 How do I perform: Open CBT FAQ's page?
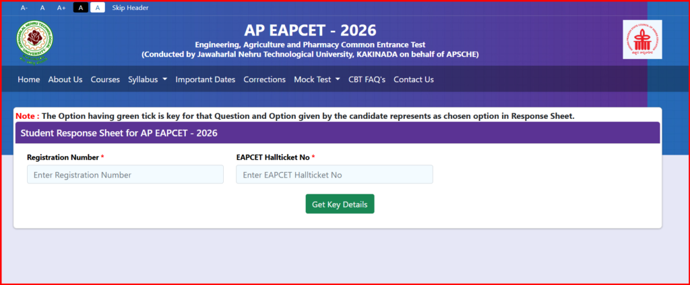[367, 79]
